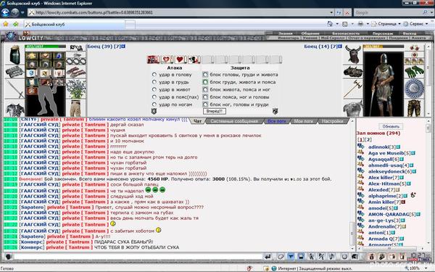Open the 'Персонаж' top menu

(x=383, y=33)
